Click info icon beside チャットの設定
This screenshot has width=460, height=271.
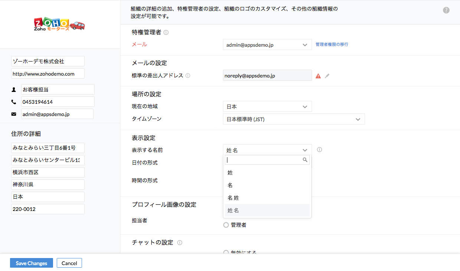click(180, 243)
